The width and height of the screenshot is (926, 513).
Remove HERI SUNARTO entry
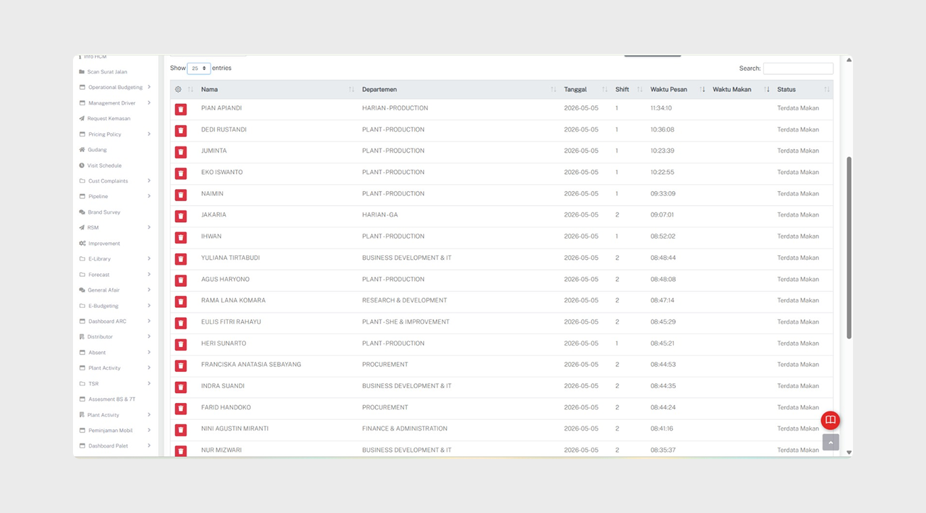[x=180, y=344]
